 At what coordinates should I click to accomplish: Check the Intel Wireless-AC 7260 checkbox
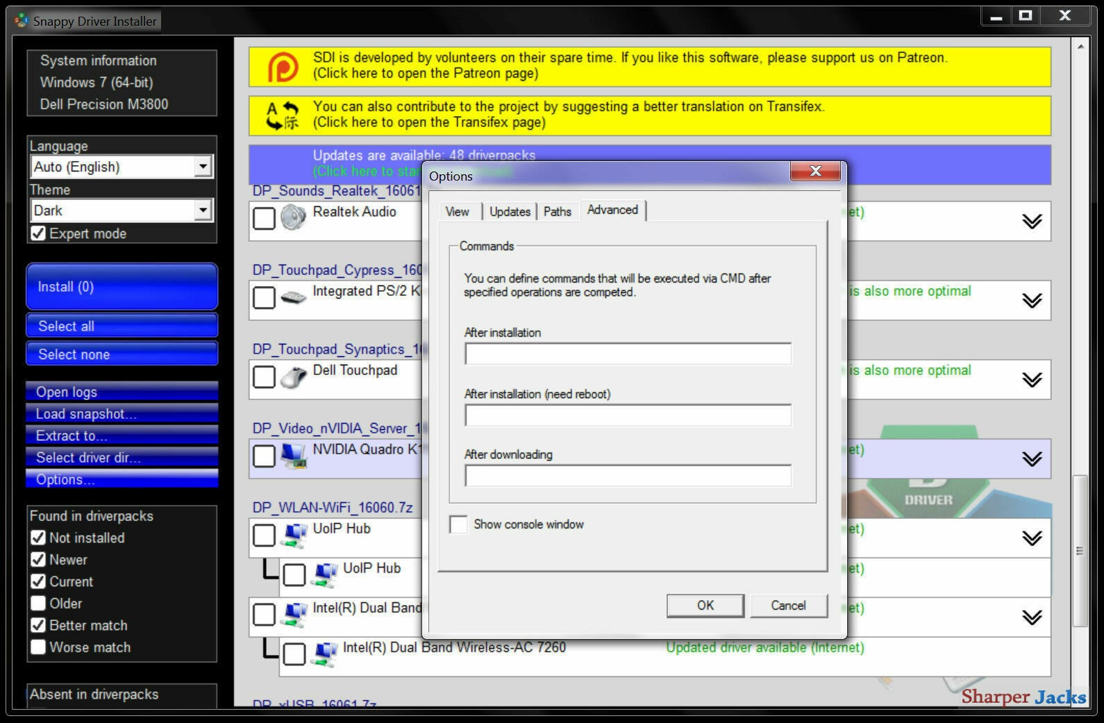(294, 654)
